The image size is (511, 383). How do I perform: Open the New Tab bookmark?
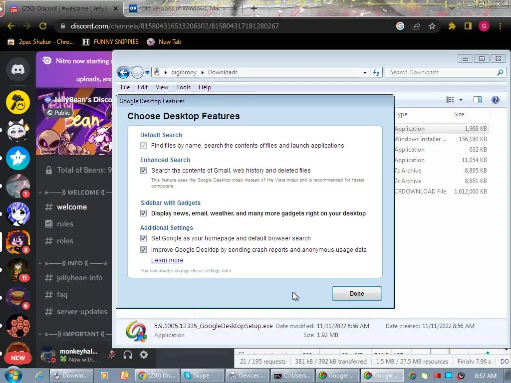(x=164, y=42)
